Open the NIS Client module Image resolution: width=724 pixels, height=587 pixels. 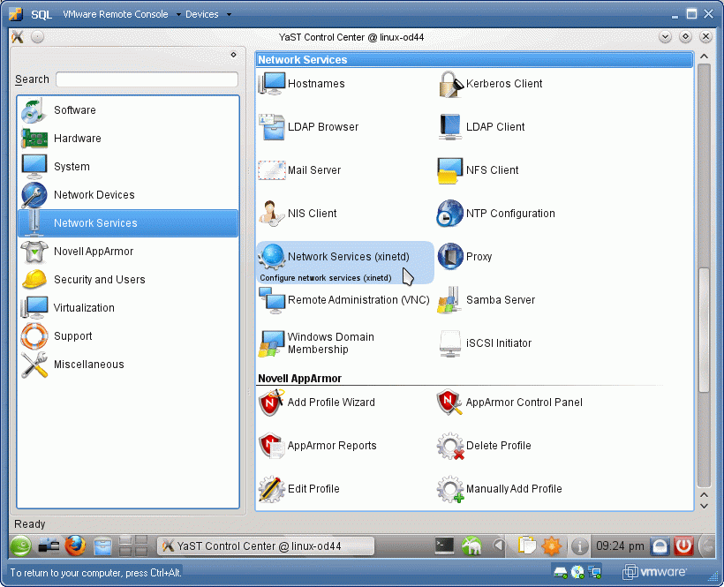point(298,214)
